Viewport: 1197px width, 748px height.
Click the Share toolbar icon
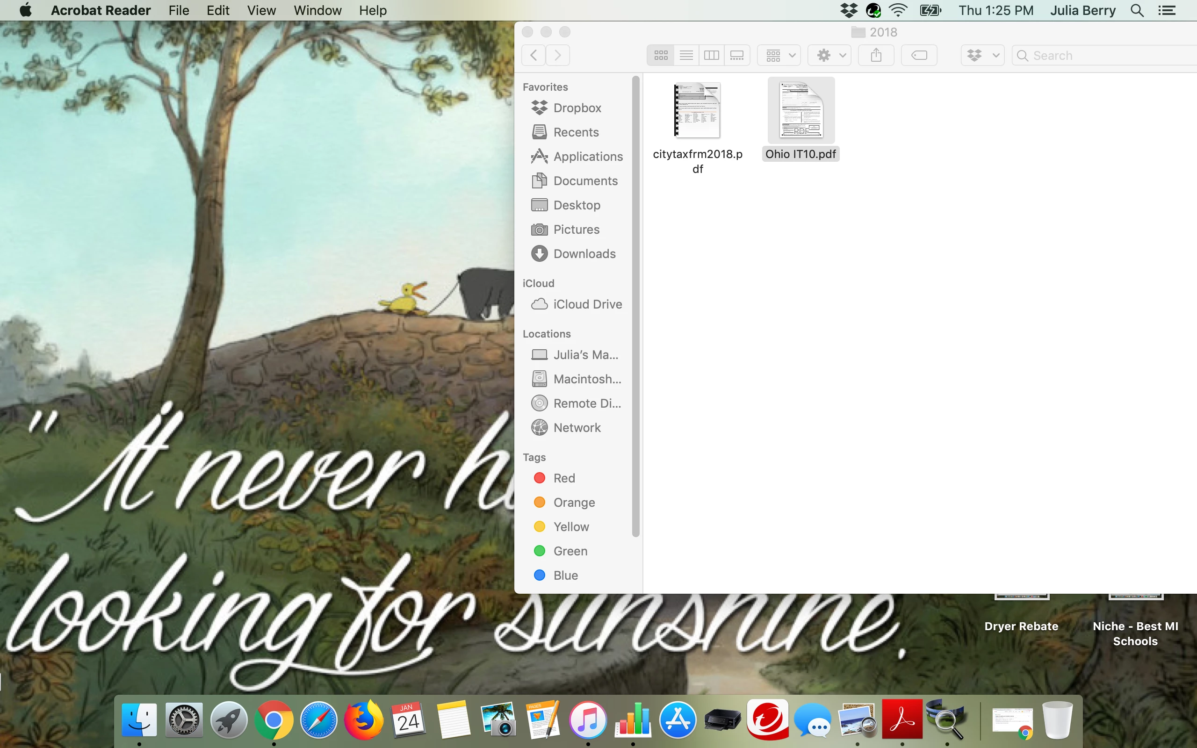[876, 56]
